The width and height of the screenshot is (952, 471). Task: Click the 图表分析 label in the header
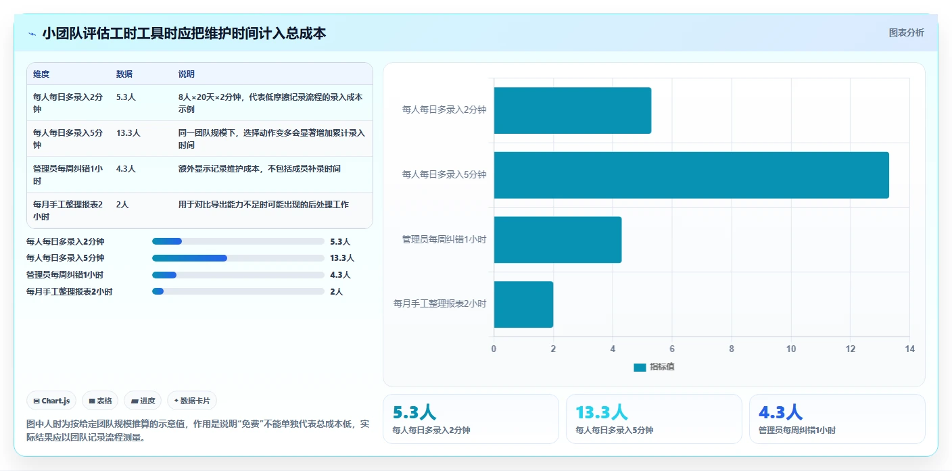(x=906, y=32)
